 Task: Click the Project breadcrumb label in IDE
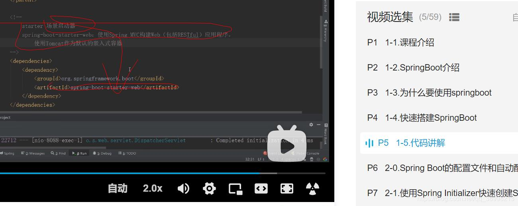[5, 118]
